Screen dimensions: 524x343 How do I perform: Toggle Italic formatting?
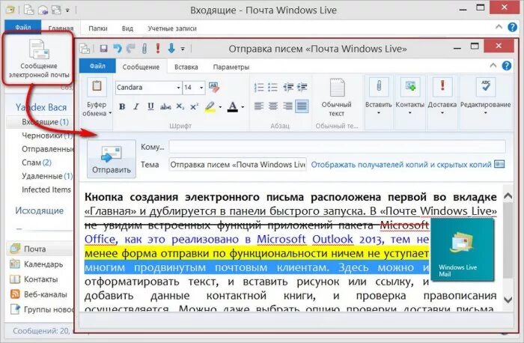[136, 106]
